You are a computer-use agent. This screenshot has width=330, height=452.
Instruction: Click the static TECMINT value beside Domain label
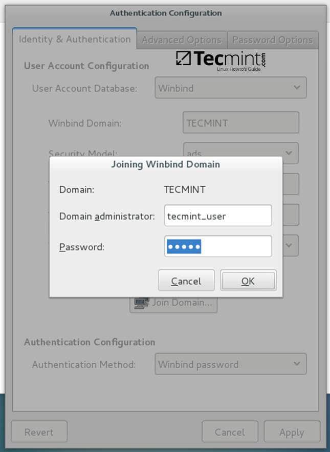click(x=184, y=189)
